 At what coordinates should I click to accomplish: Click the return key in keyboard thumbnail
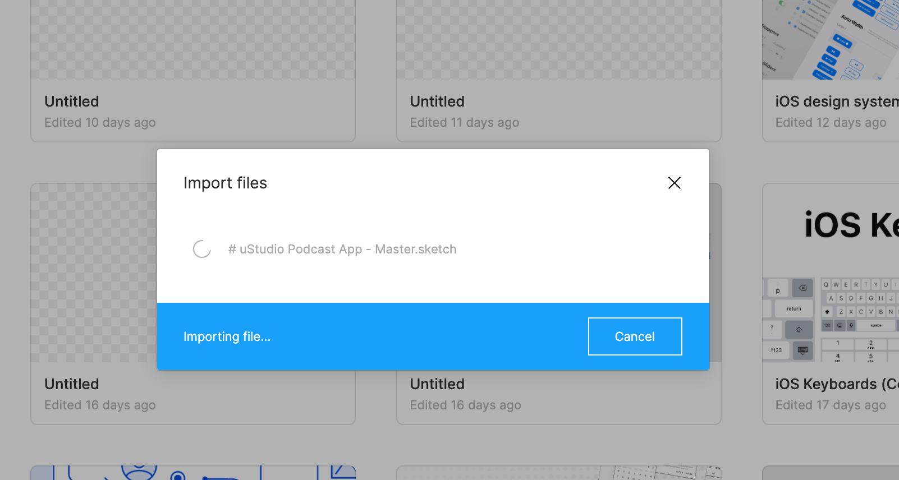[793, 308]
